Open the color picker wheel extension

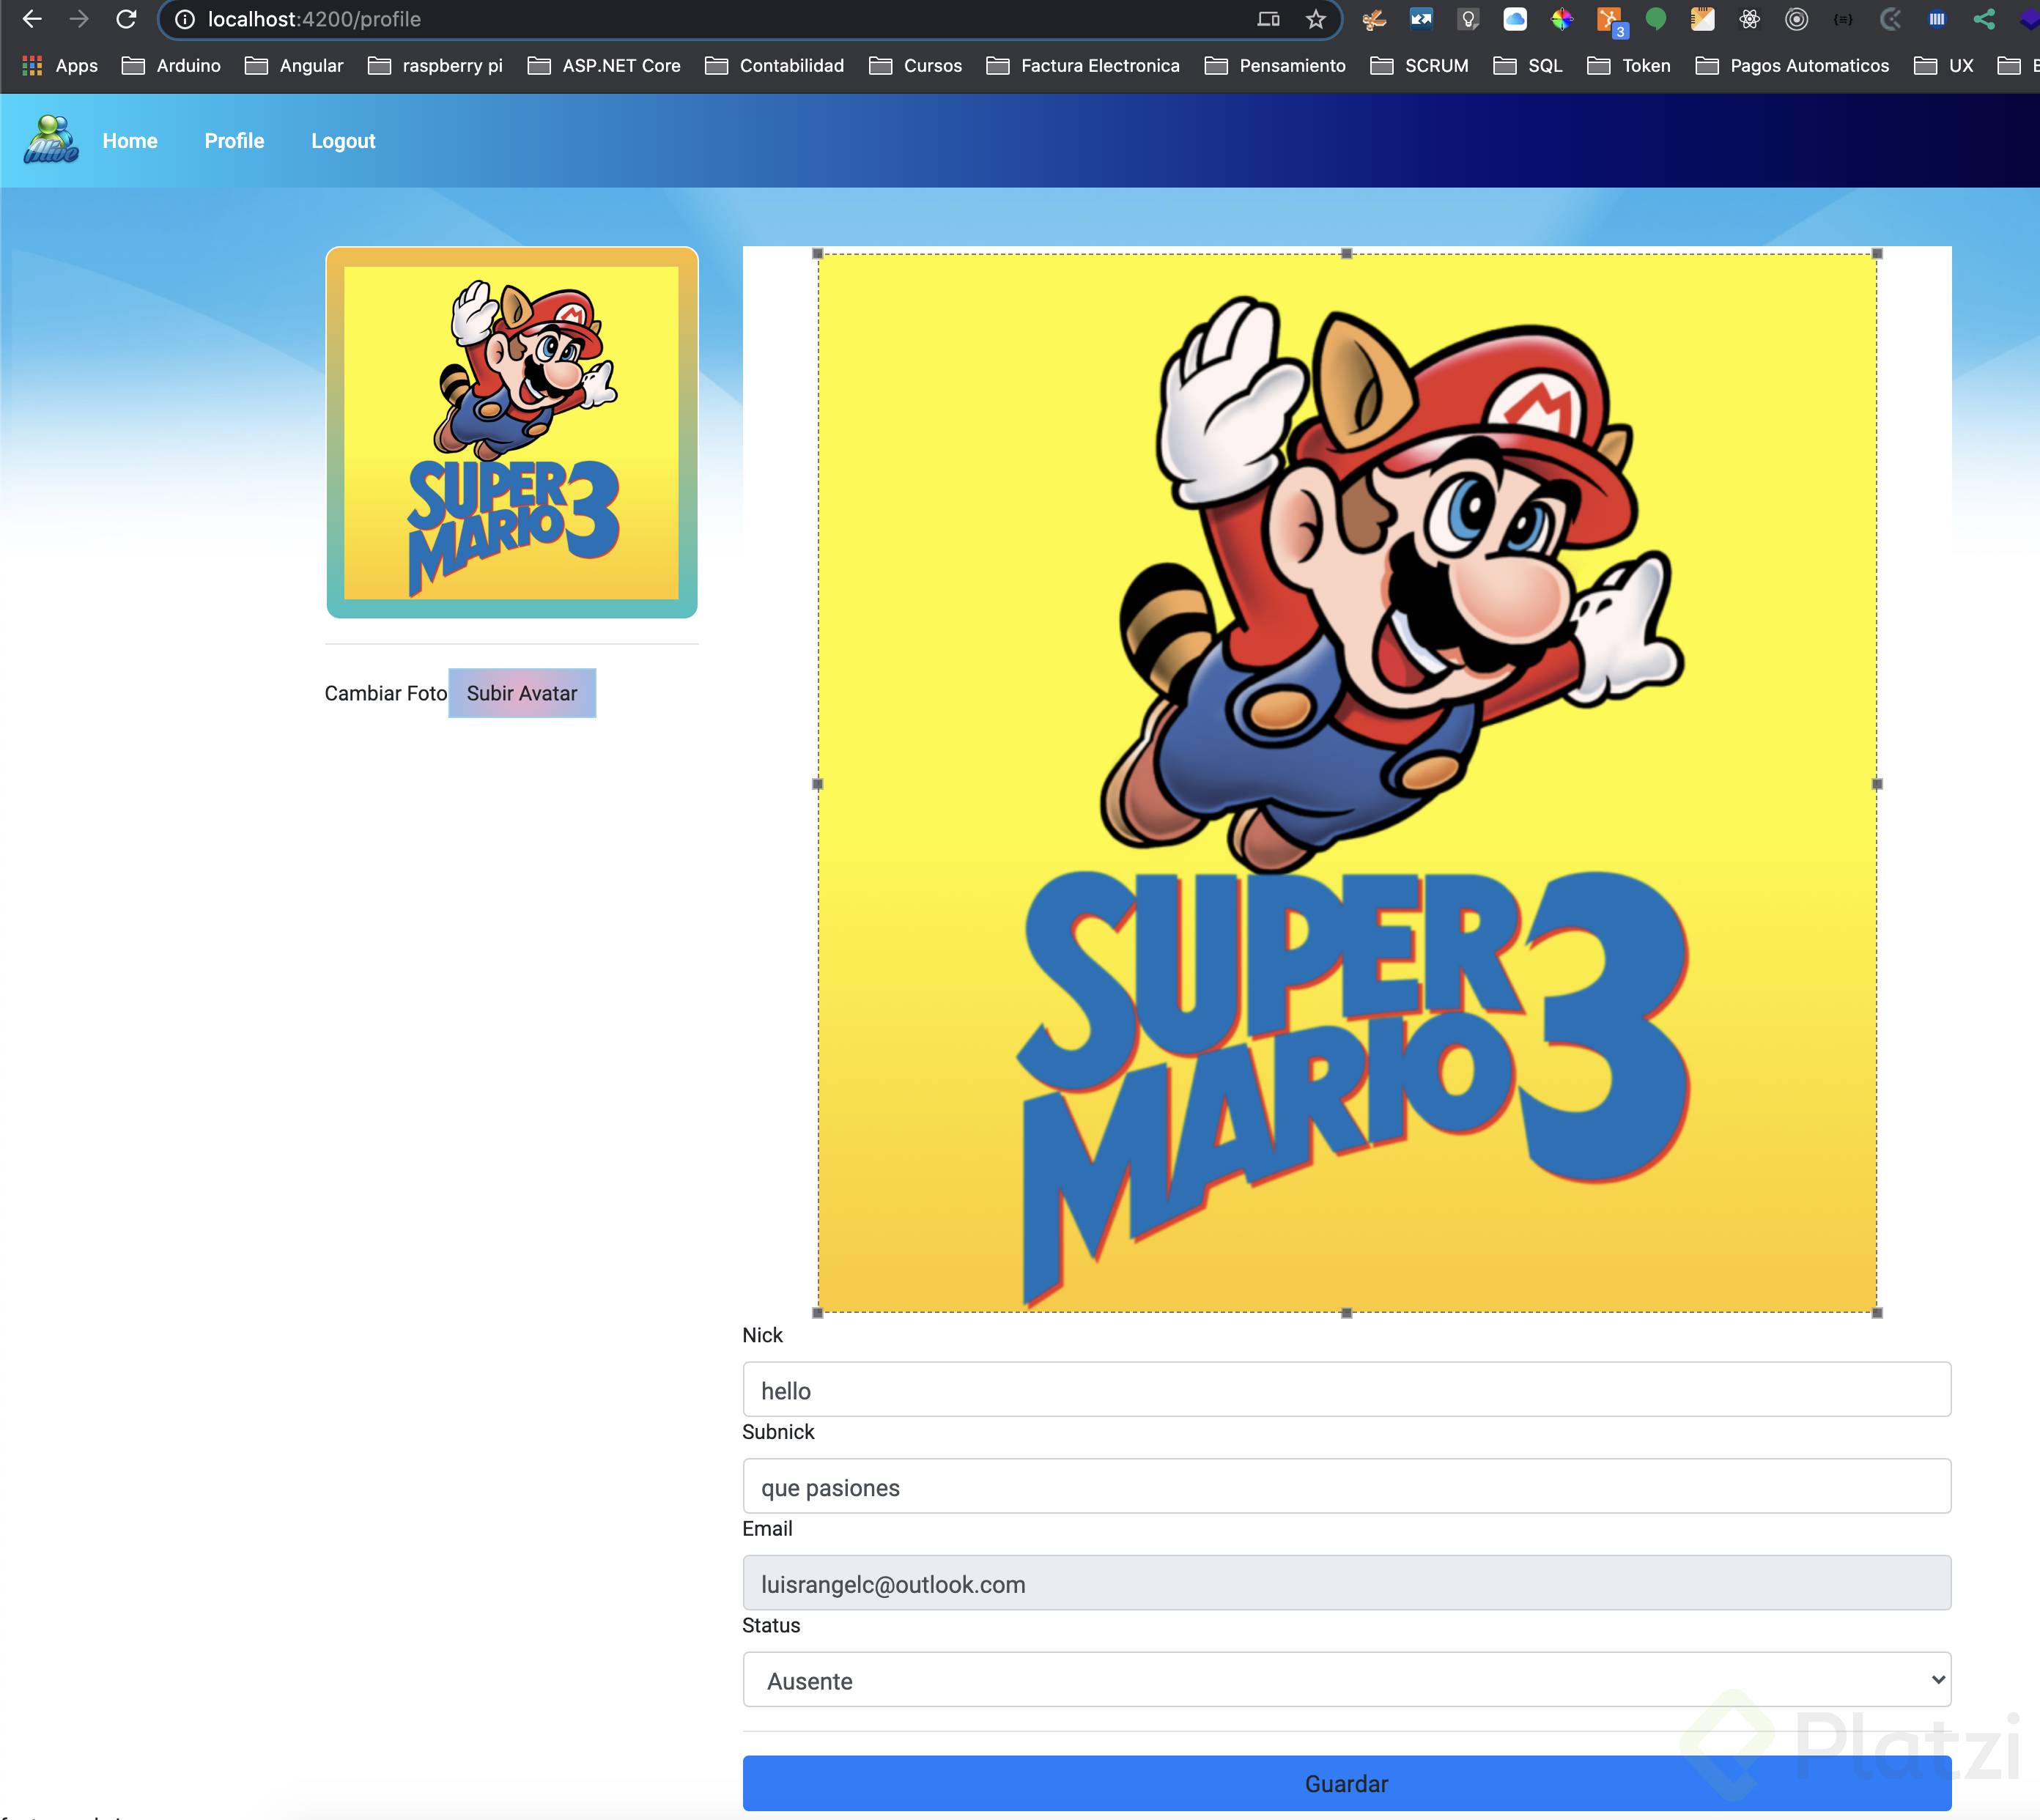(x=1562, y=19)
